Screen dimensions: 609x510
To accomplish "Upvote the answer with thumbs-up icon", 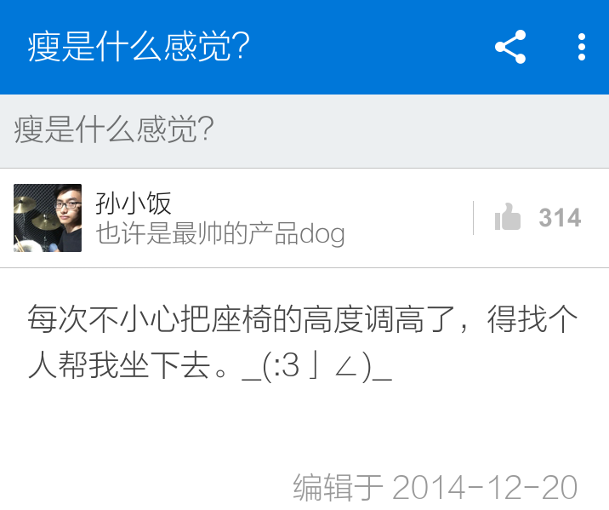I will click(507, 217).
